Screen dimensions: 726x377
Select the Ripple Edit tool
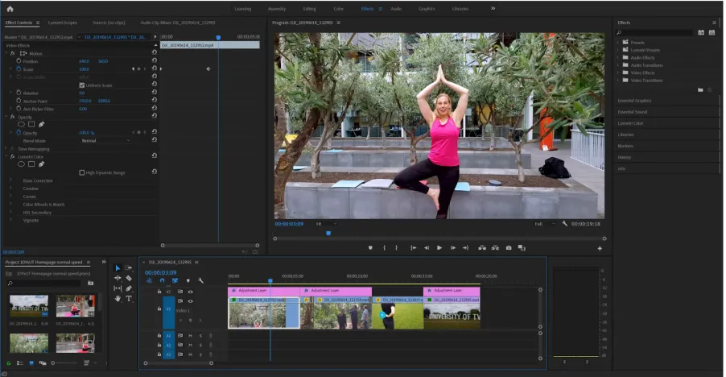[x=118, y=279]
